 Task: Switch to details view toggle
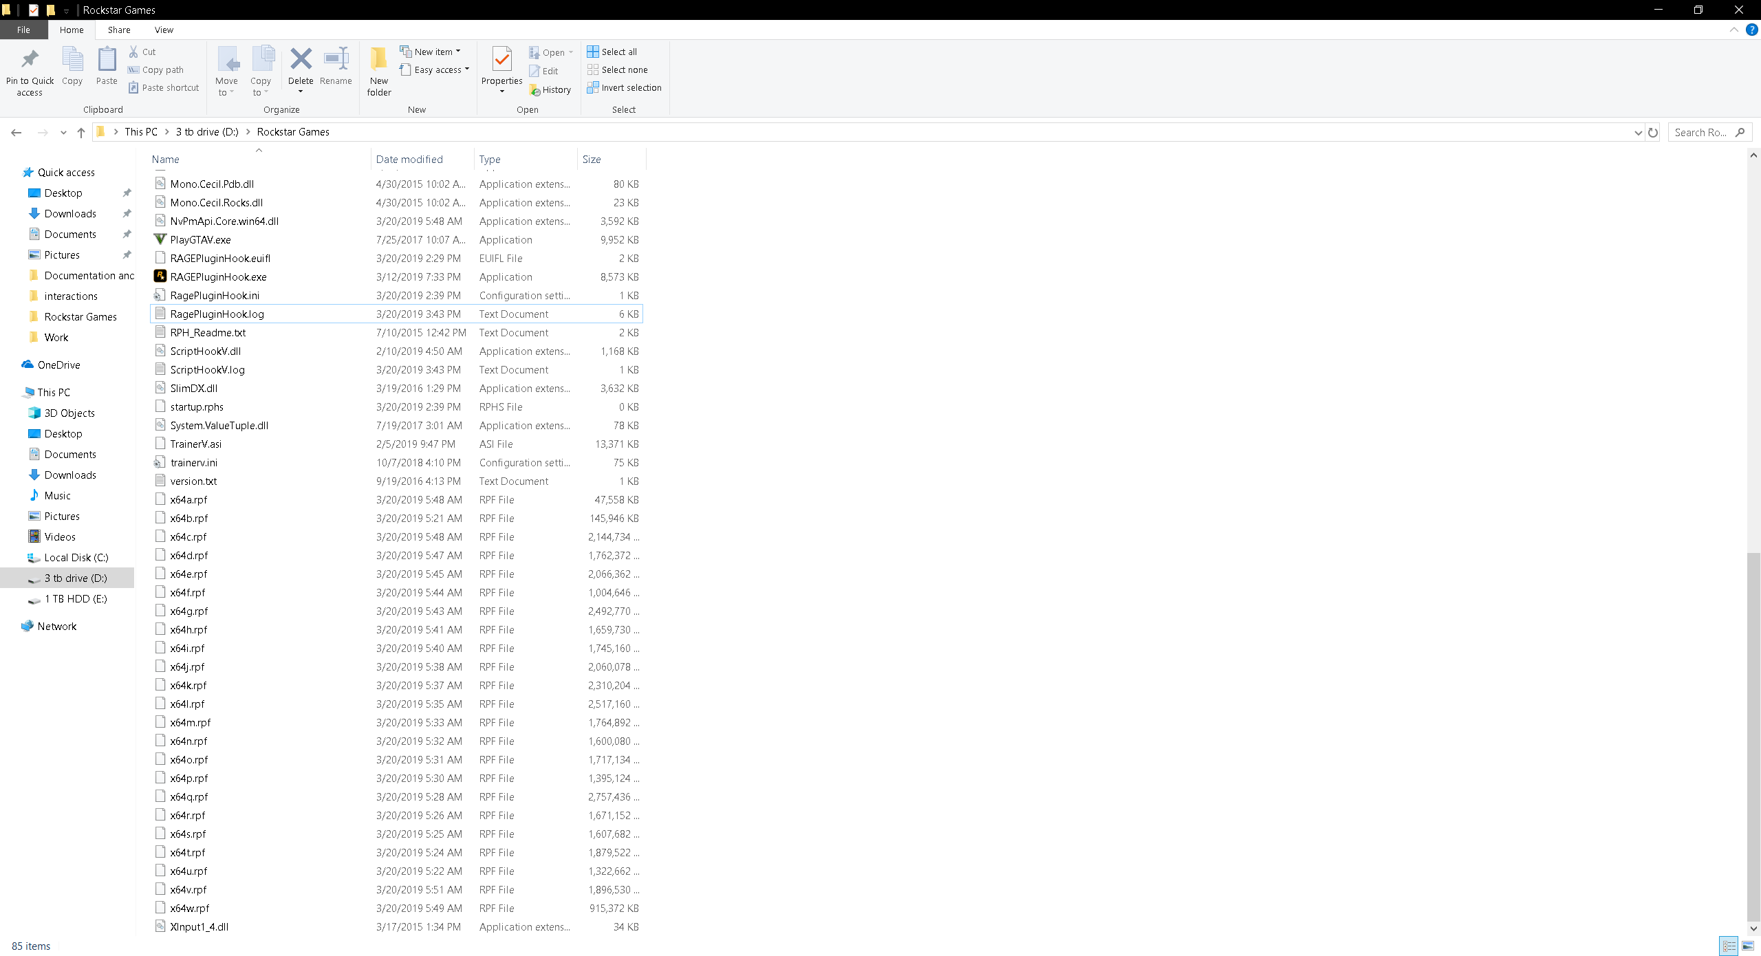tap(1729, 946)
